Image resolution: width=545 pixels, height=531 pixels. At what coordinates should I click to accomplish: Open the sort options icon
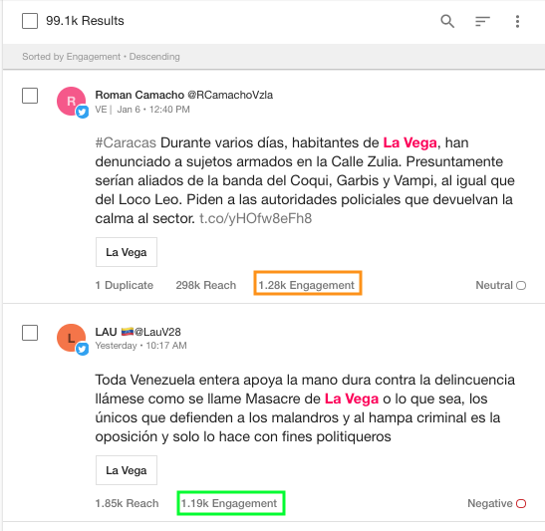coord(482,21)
